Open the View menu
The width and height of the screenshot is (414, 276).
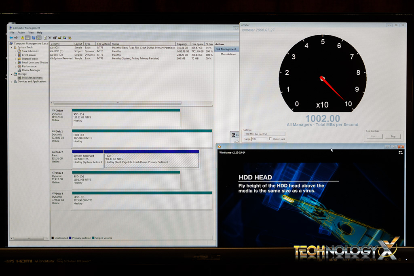point(31,33)
